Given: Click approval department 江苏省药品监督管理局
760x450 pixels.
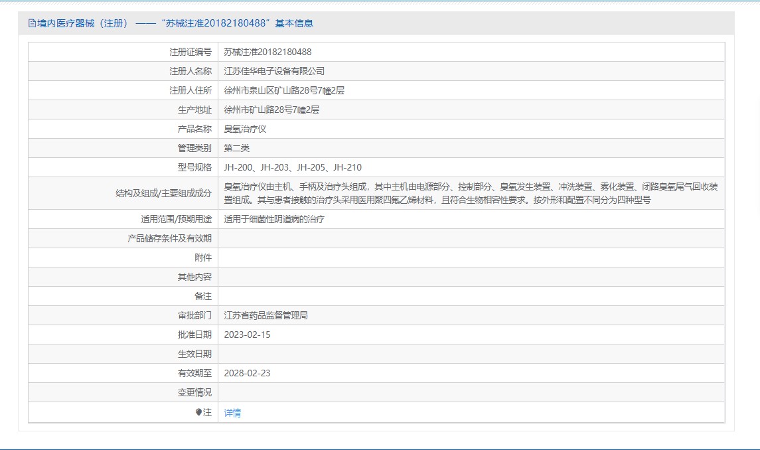Looking at the screenshot, I should pyautogui.click(x=266, y=316).
